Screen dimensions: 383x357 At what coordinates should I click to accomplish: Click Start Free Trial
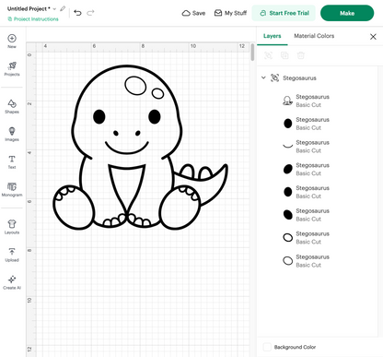(284, 13)
